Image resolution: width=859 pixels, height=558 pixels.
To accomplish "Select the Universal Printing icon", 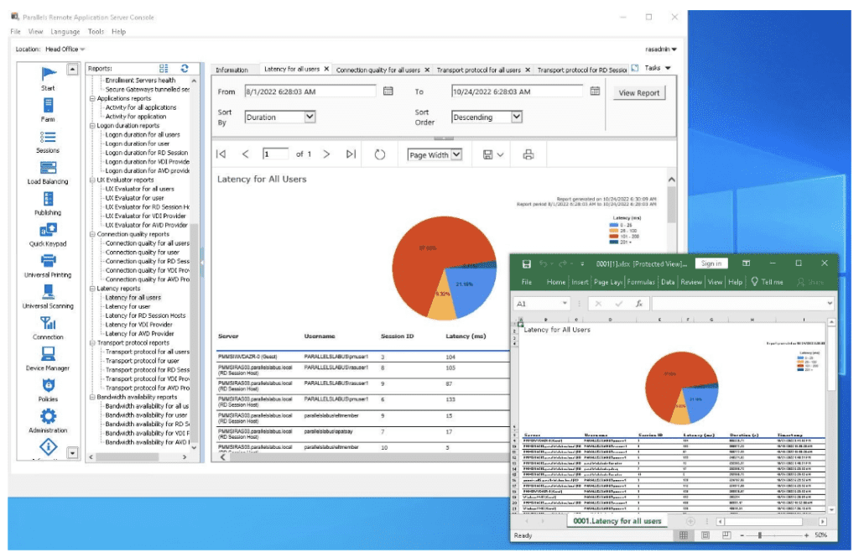I will [48, 263].
